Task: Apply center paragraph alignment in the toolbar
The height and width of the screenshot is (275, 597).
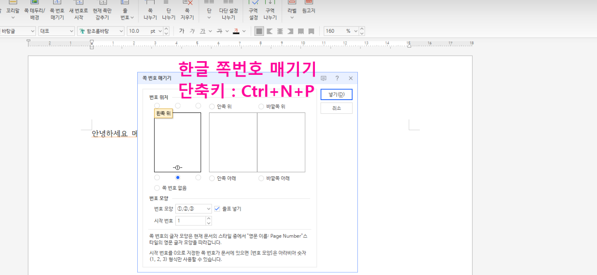Action: (280, 31)
